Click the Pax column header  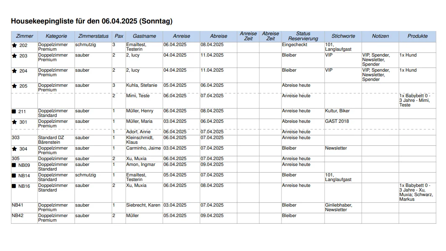click(x=119, y=36)
